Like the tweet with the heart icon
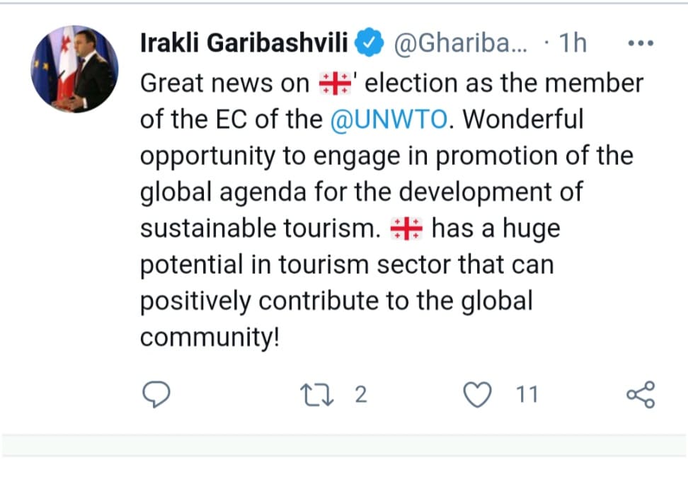Screen dimensions: 688x484 pyautogui.click(x=481, y=395)
